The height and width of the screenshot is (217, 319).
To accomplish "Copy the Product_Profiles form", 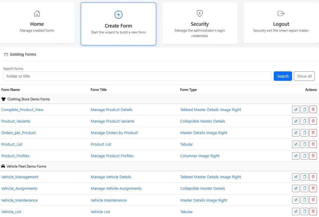I will coord(304,156).
